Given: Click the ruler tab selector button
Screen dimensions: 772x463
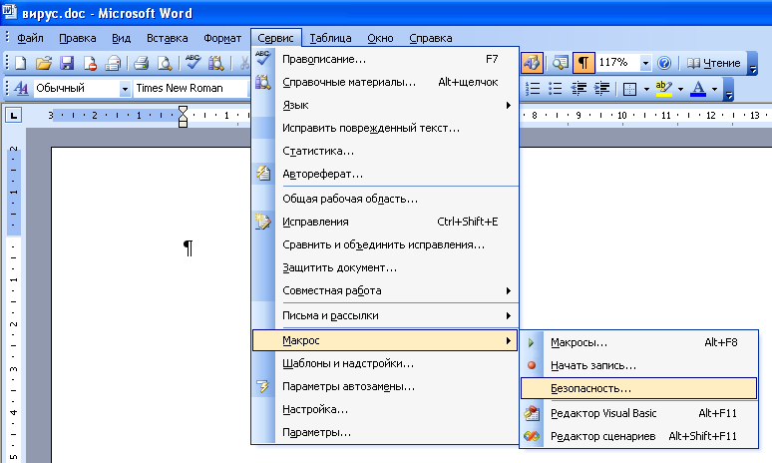Looking at the screenshot, I should [13, 116].
